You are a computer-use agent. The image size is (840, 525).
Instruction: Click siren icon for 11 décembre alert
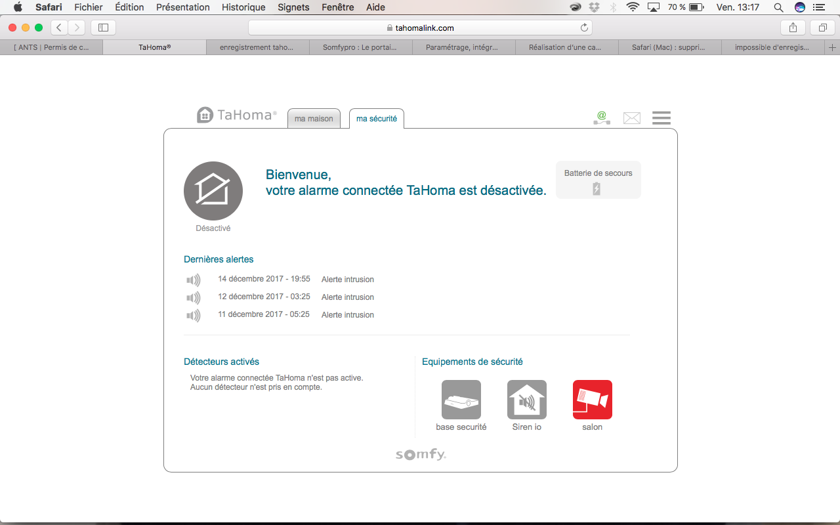(193, 316)
